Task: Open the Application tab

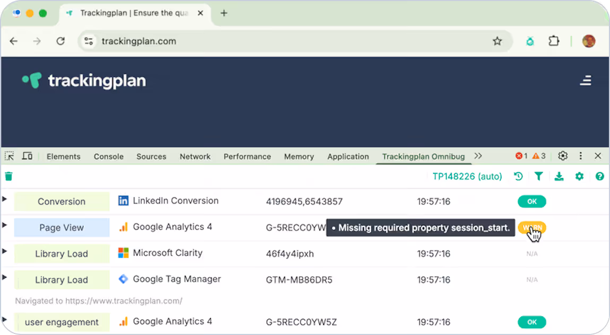Action: [x=348, y=156]
